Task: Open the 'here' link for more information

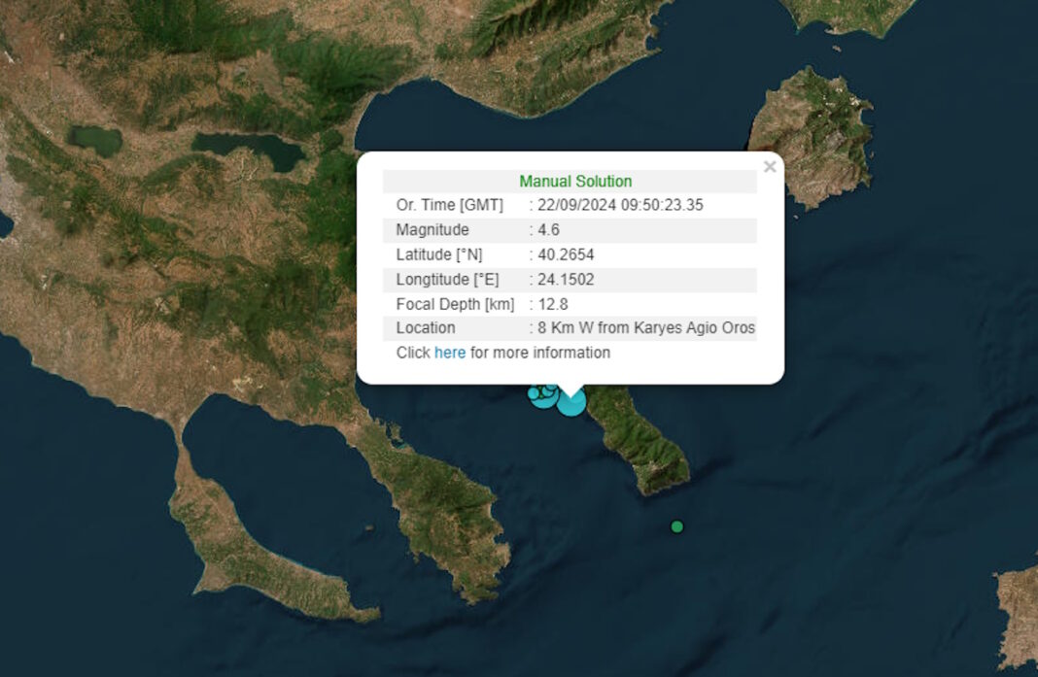Action: pos(449,353)
